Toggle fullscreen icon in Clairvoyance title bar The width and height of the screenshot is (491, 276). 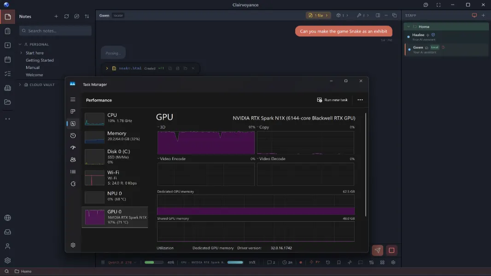(438, 5)
